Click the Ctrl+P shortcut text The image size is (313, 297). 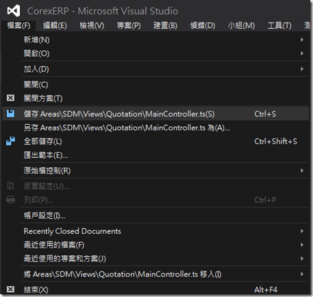[265, 200]
